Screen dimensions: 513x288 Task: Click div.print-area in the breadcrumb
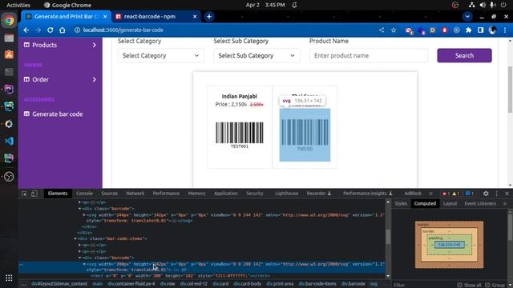click(280, 284)
